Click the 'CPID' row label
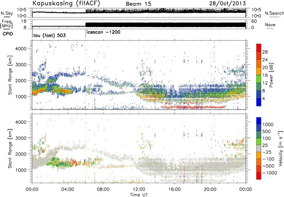The height and width of the screenshot is (197, 284). coord(8,34)
